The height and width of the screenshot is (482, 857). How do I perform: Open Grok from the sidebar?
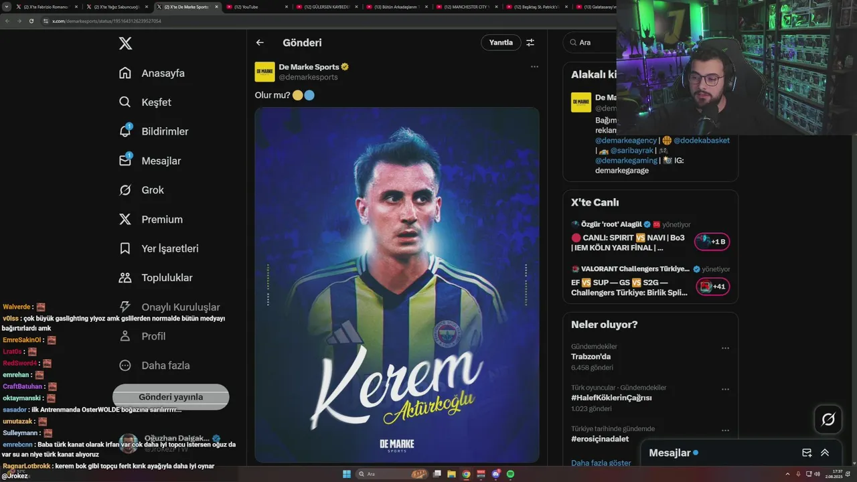pos(141,190)
